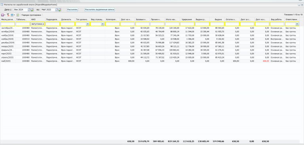Screen dimensions: 304x145
Task: Open the arrow next to the print icon
Action: pos(14,15)
